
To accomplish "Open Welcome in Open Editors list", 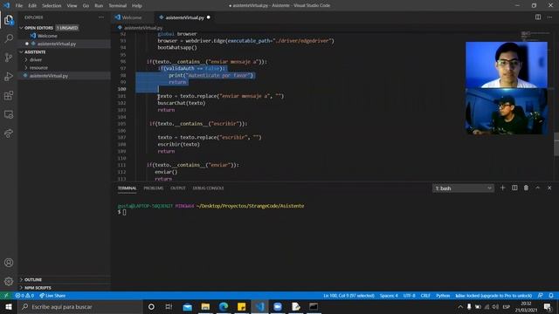I will (x=65, y=36).
